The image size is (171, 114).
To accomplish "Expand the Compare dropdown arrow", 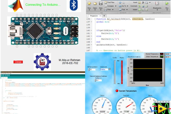I will coord(116,6).
